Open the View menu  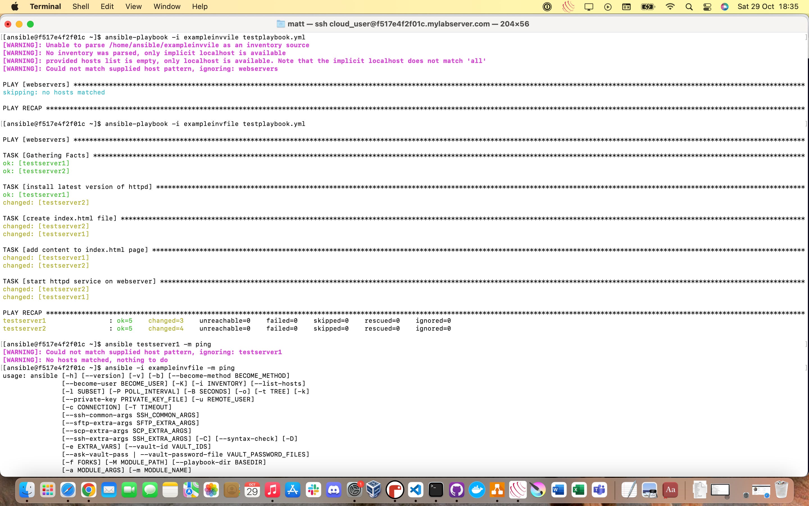point(133,6)
